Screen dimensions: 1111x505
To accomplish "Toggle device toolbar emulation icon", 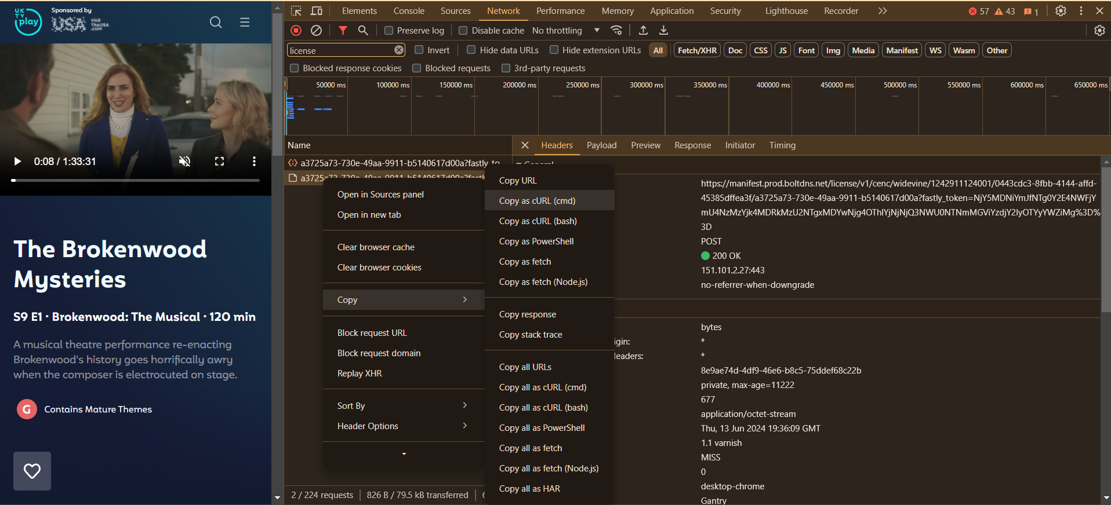I will click(317, 11).
